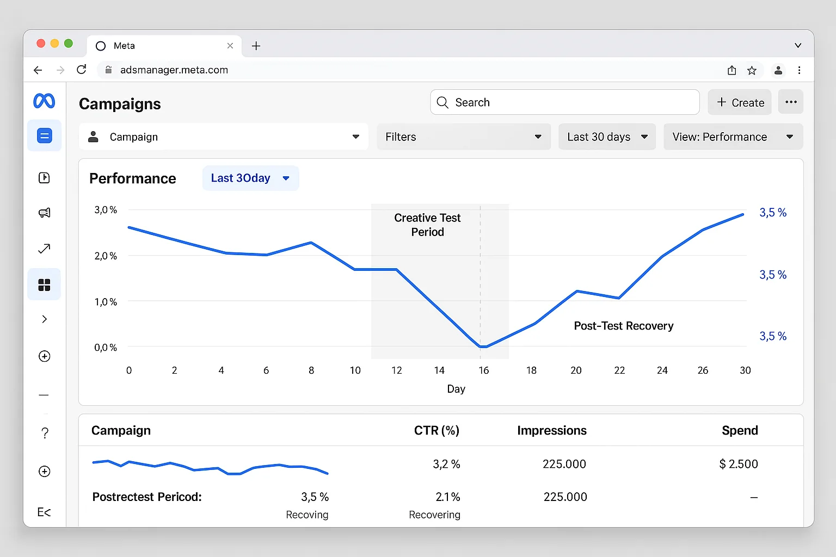This screenshot has height=557, width=836.
Task: Open the Filters menu
Action: coord(463,137)
